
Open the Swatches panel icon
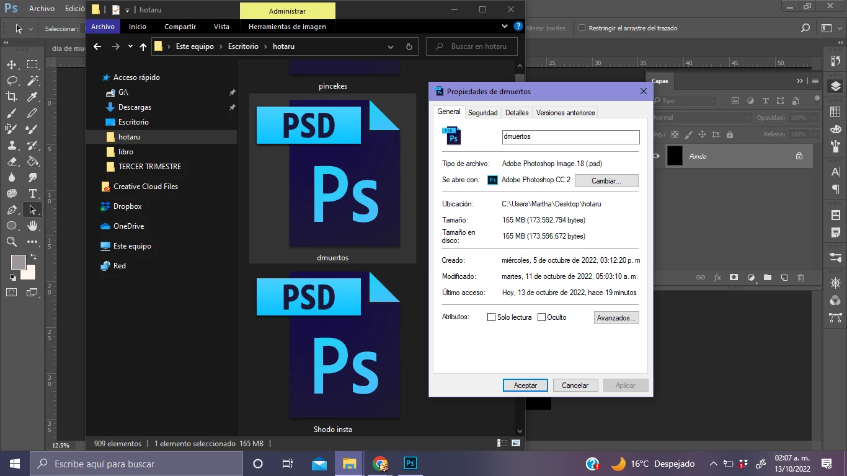835,112
